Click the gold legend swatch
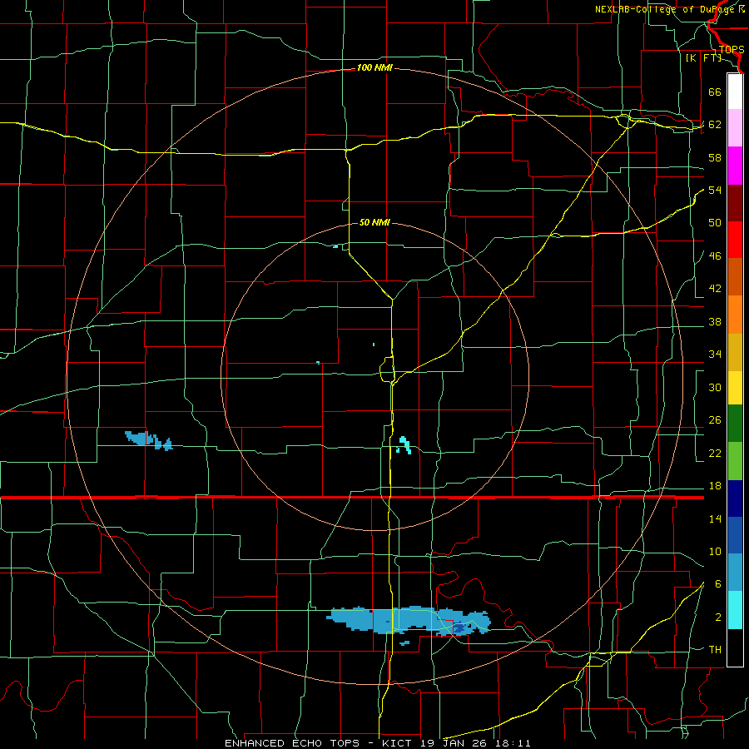The image size is (749, 749). tap(735, 352)
